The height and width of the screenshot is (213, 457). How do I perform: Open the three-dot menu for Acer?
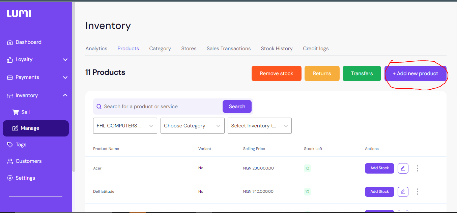point(418,168)
